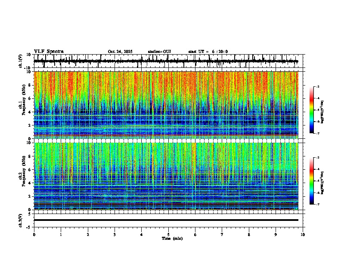Click the "-7" label on ch.1 color scale
341x263 pixels.
317,133
